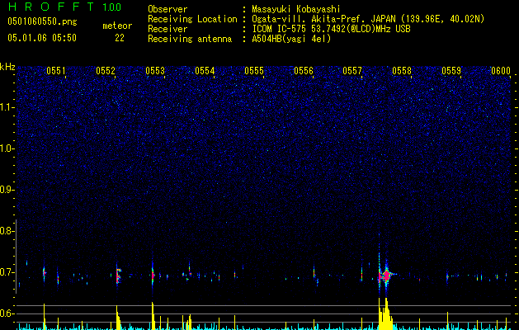This screenshot has height=330, width=519.
Task: Click the 'Observer' field label
Action: 167,9
